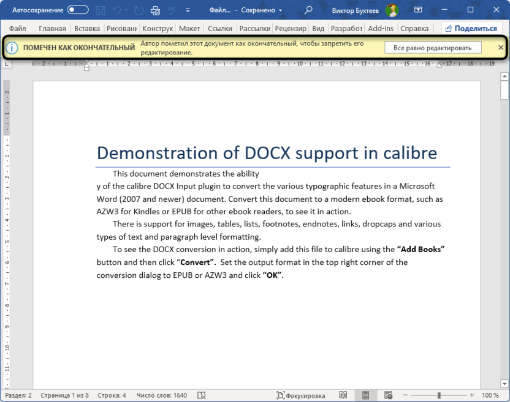Open the search magnifier icon
This screenshot has height=402, width=510.
(308, 10)
